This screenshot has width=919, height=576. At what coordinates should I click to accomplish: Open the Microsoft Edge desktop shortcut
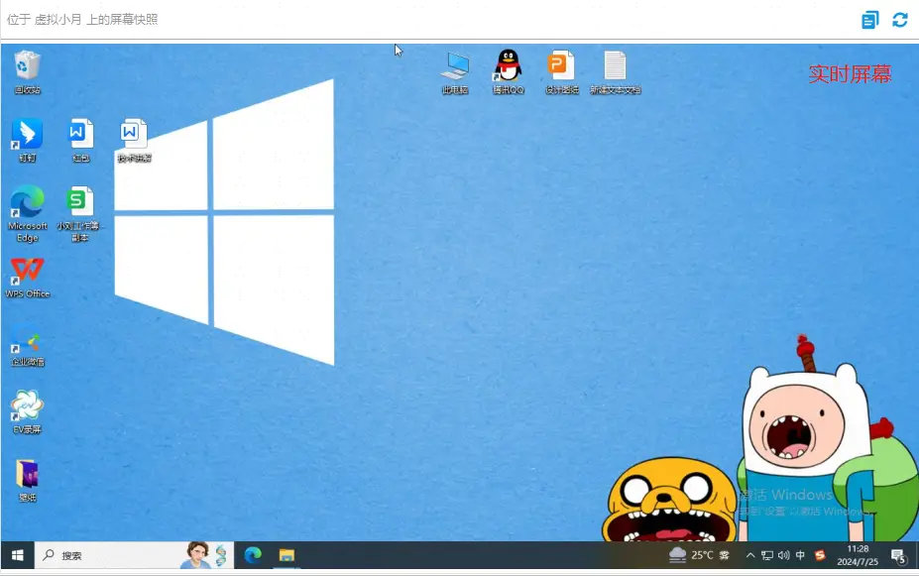[x=27, y=213]
